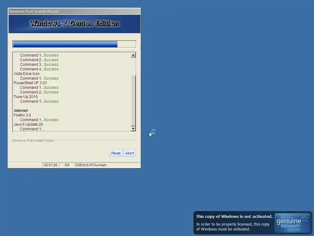Click the 'Windows Post-Install Wizard' group label
The height and width of the screenshot is (236, 314).
(x=33, y=140)
